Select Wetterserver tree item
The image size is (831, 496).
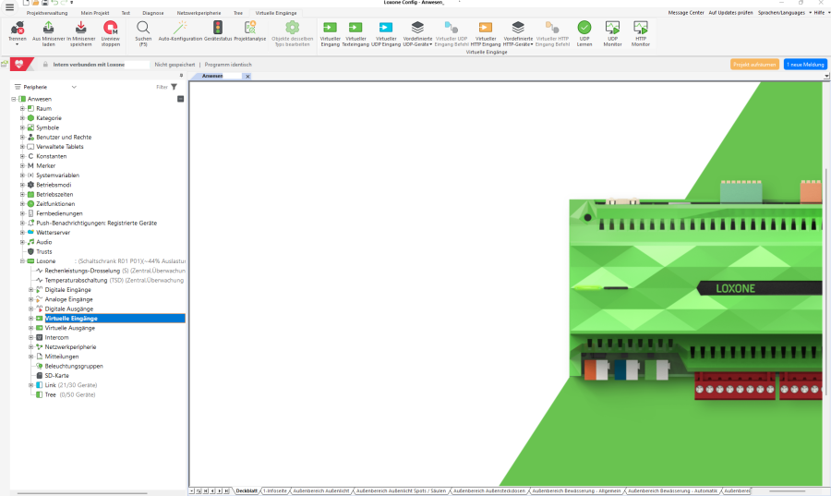pyautogui.click(x=53, y=233)
